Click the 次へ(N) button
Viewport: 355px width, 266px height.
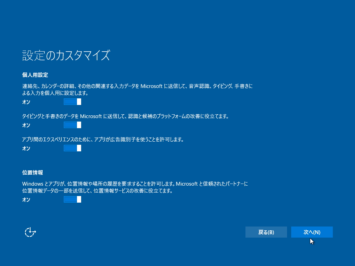tap(312, 232)
